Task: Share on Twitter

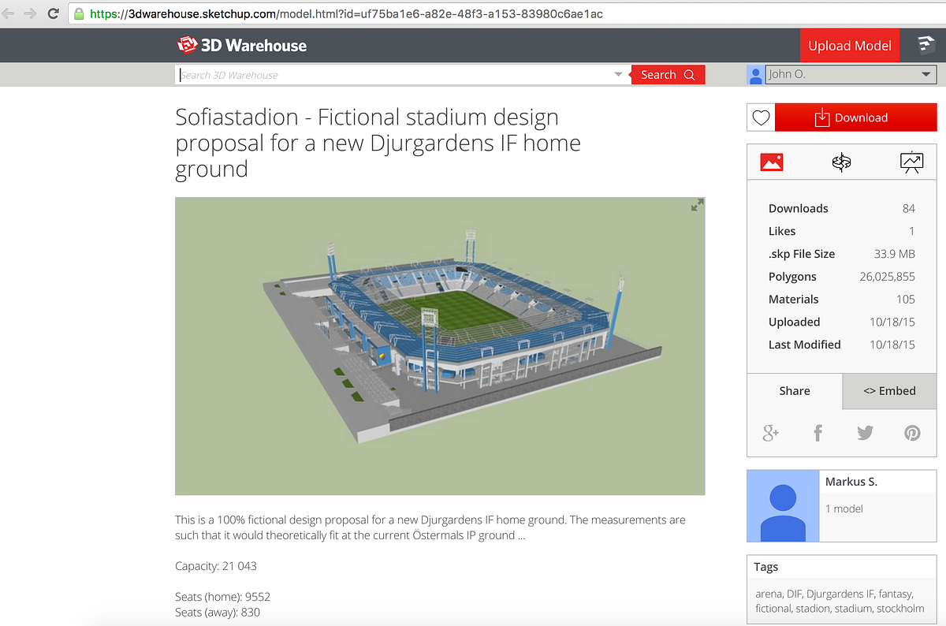Action: pos(865,433)
